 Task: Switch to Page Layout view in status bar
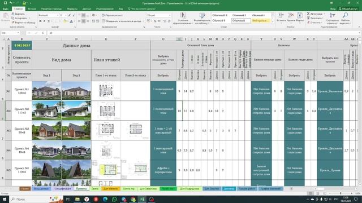[x=318, y=193]
